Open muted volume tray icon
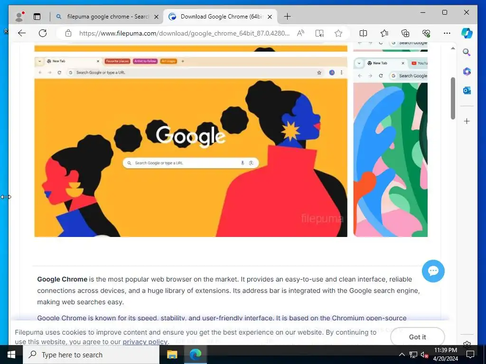 [x=424, y=355]
